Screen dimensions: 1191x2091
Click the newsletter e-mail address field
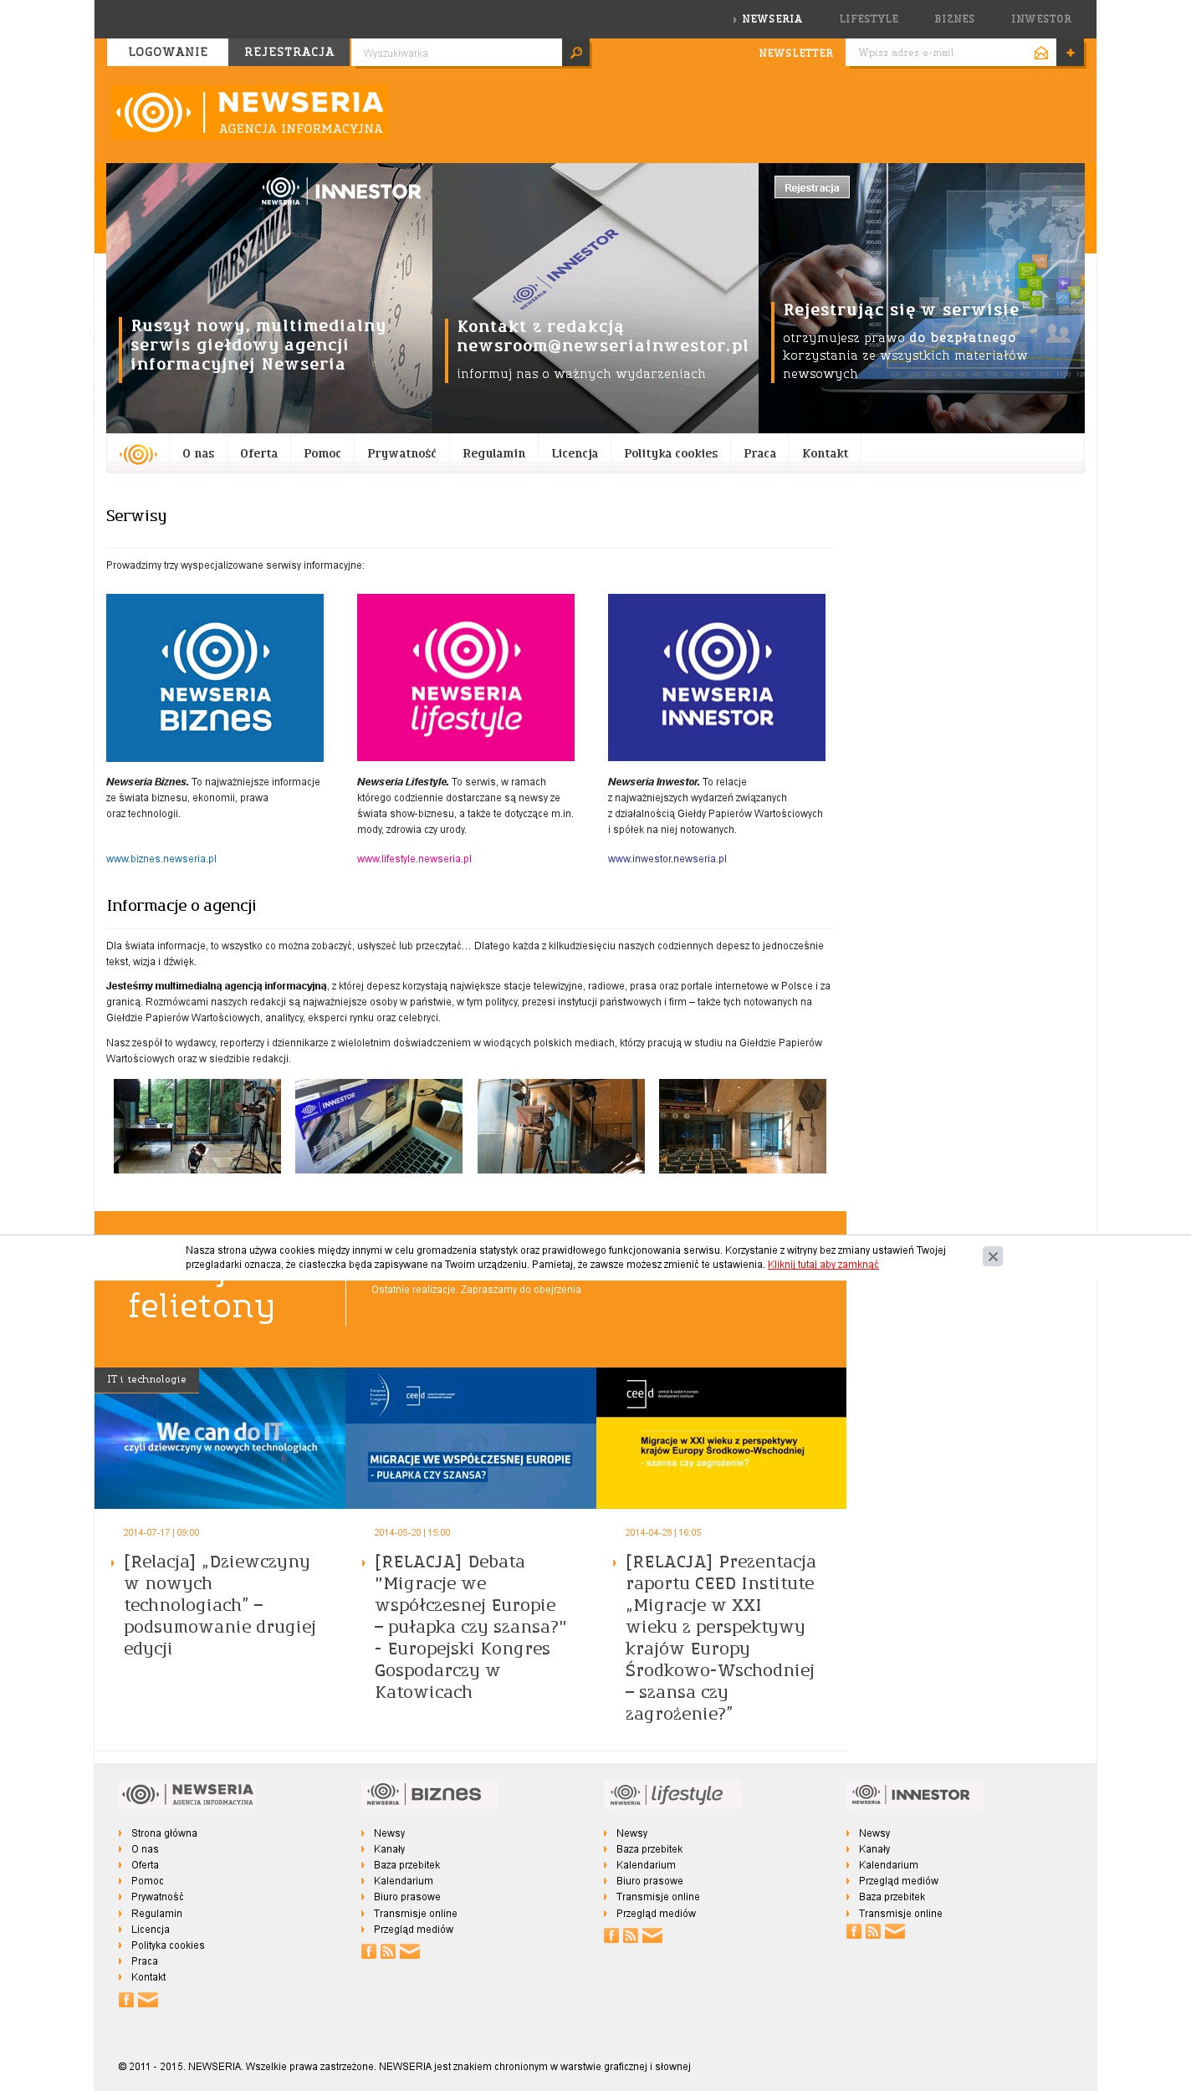(x=940, y=53)
